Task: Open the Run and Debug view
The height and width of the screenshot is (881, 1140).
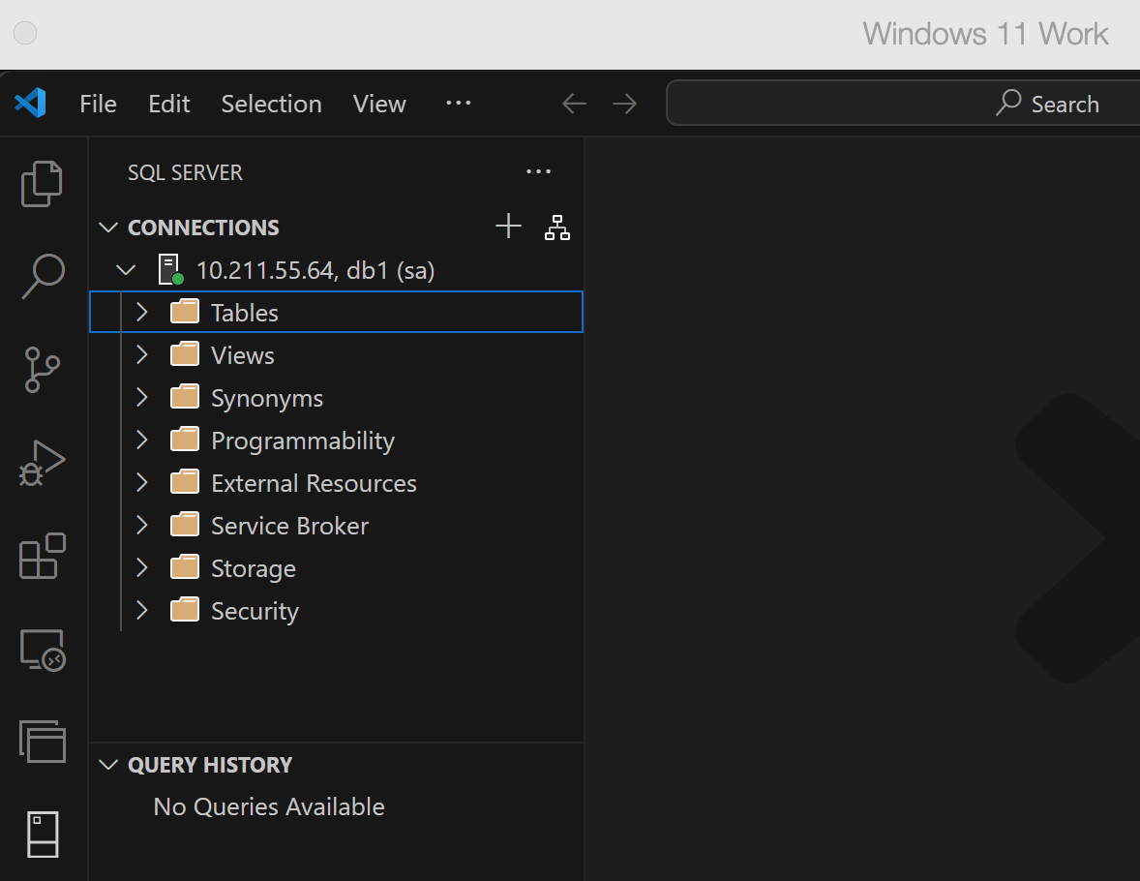Action: [x=42, y=463]
